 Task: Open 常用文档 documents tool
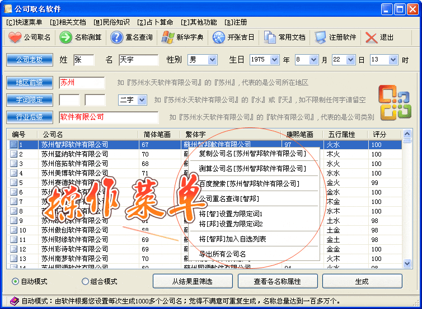click(x=270, y=37)
